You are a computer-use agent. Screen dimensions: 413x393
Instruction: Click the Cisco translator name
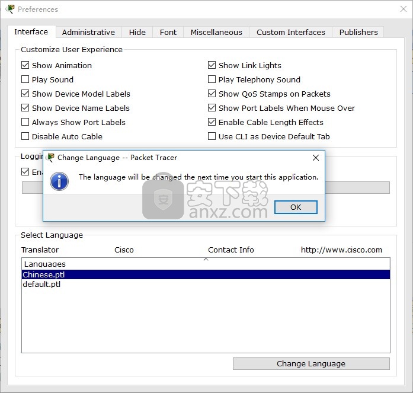point(124,250)
